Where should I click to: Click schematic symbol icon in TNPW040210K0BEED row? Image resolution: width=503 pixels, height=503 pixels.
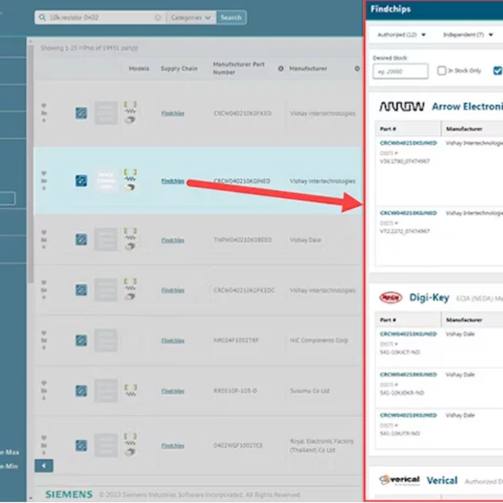[x=130, y=238]
